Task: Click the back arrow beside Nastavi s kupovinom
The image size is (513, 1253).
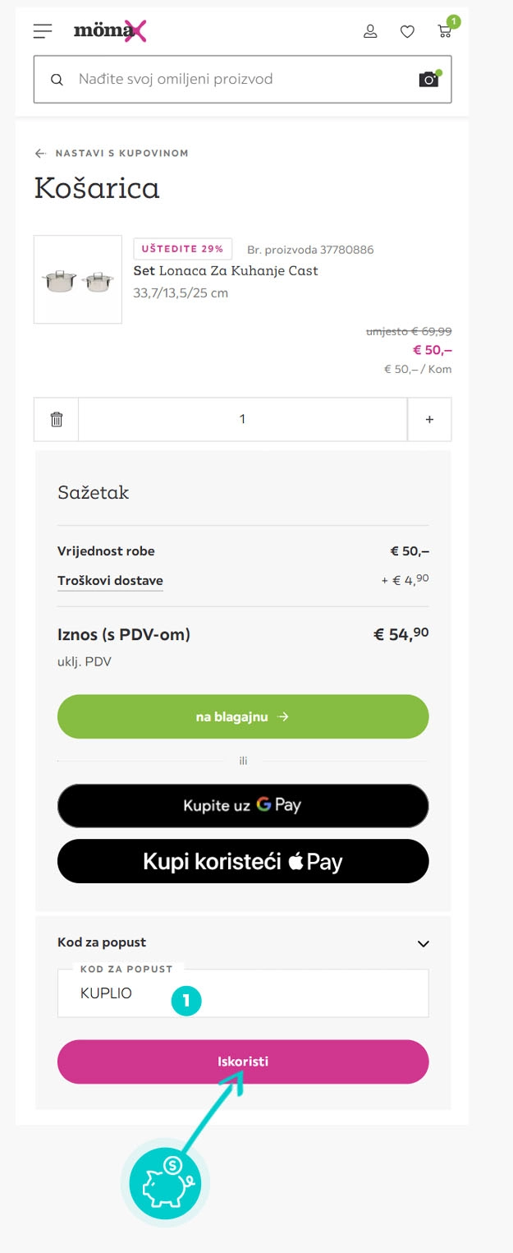Action: [x=39, y=153]
